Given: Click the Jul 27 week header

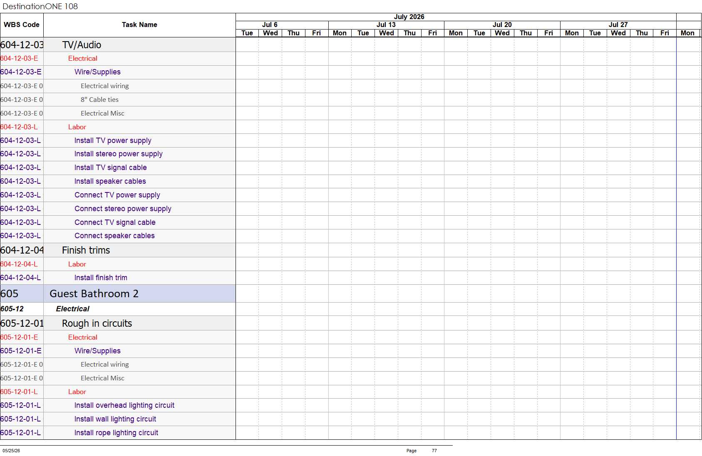Looking at the screenshot, I should coord(618,25).
